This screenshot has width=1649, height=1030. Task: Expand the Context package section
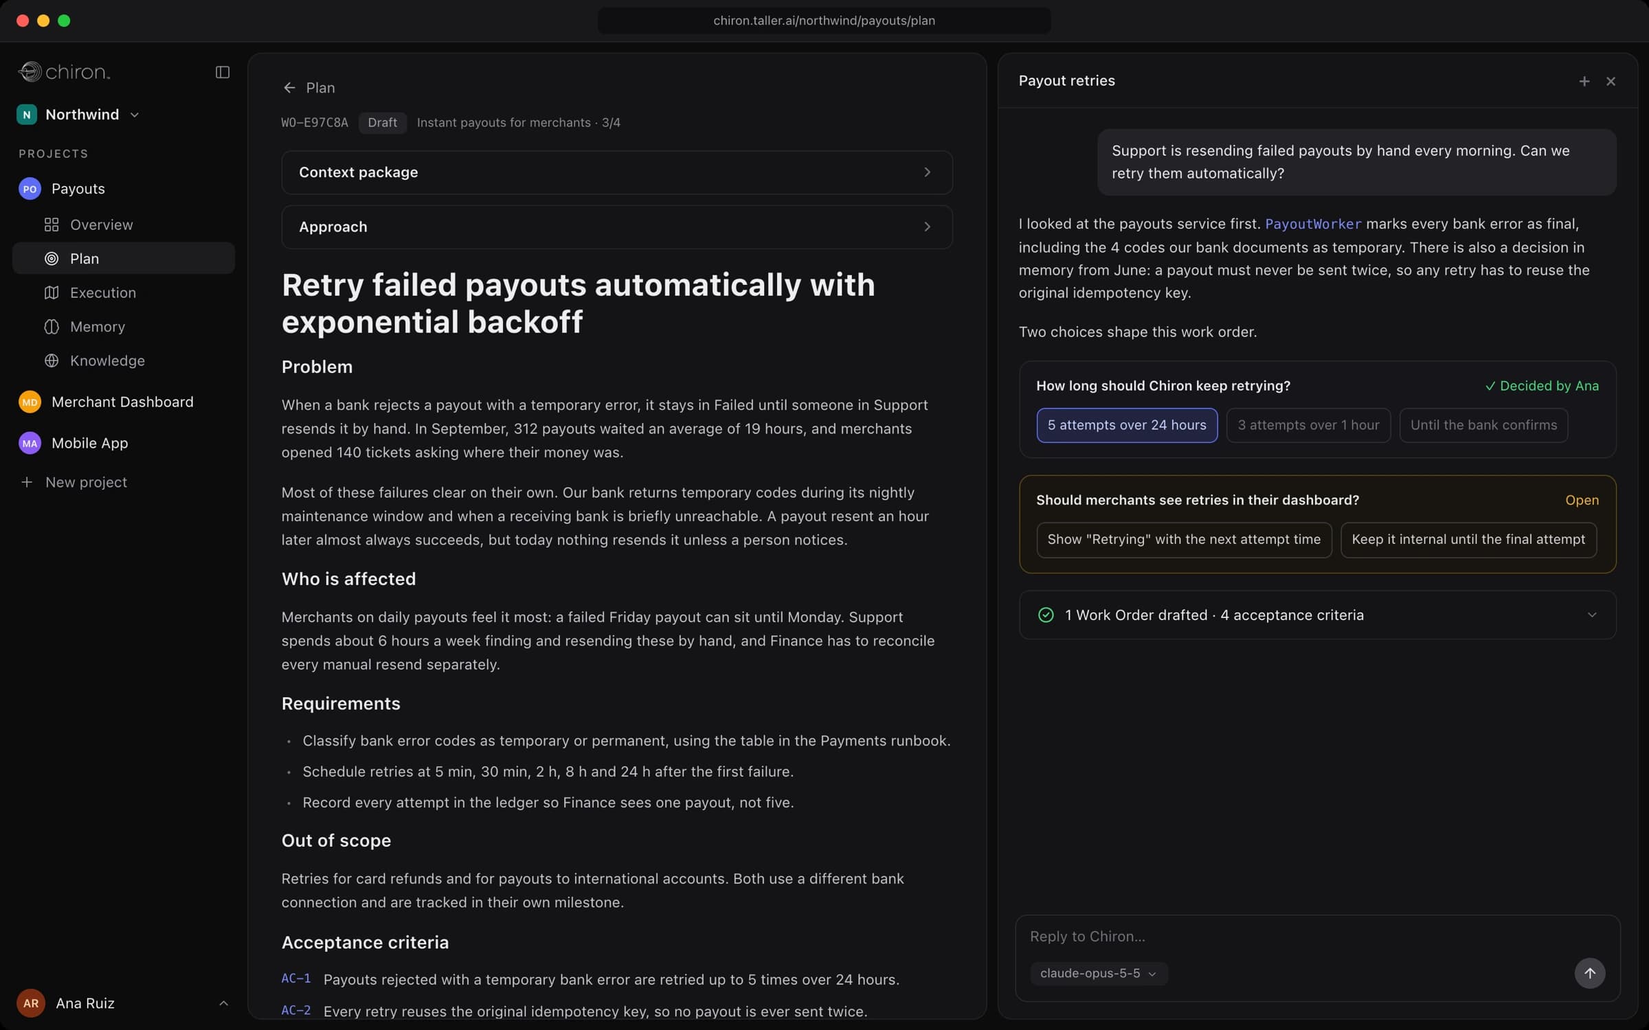point(617,172)
